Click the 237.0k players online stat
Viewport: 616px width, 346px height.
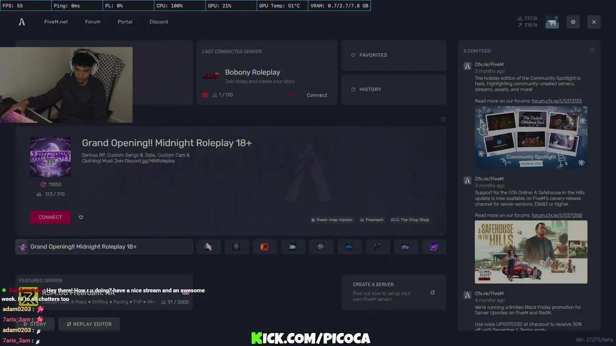point(527,18)
